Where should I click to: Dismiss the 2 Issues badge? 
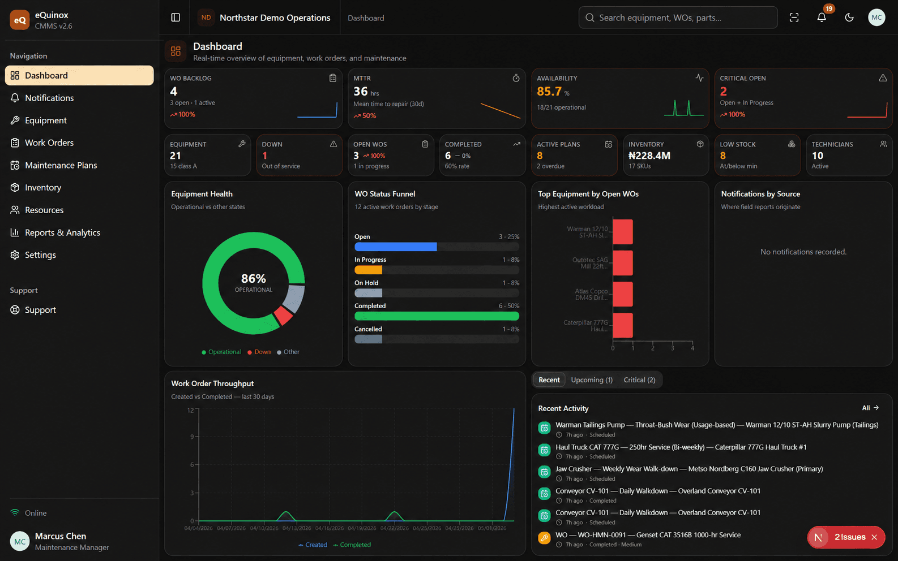874,537
